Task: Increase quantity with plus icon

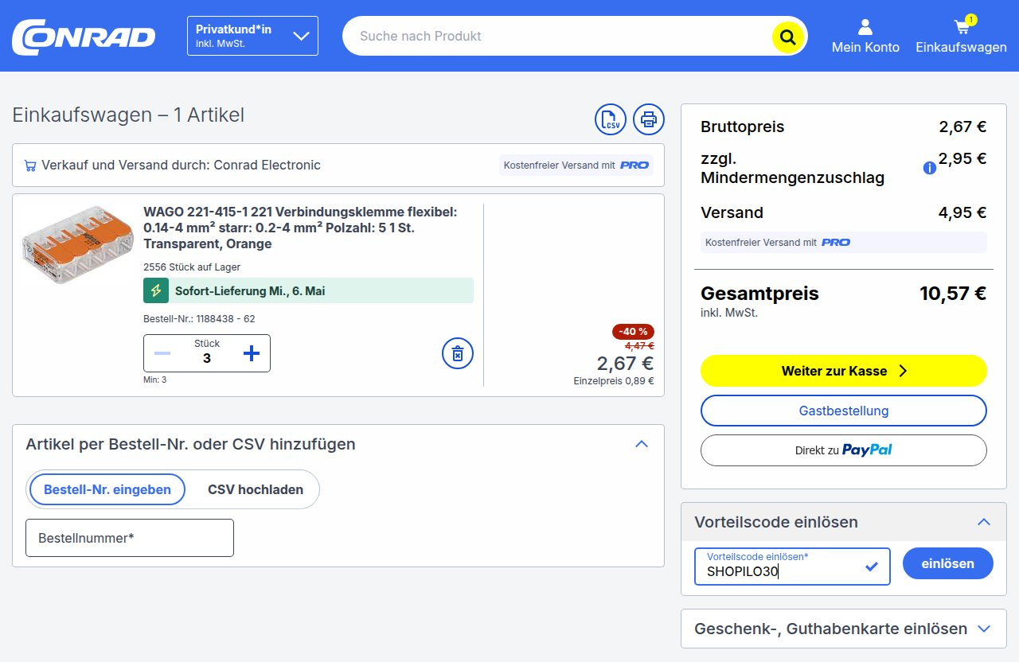Action: tap(251, 353)
